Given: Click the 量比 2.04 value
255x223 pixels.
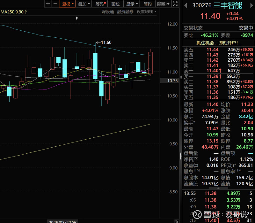Looking at the screenshot, I should coord(248,123).
